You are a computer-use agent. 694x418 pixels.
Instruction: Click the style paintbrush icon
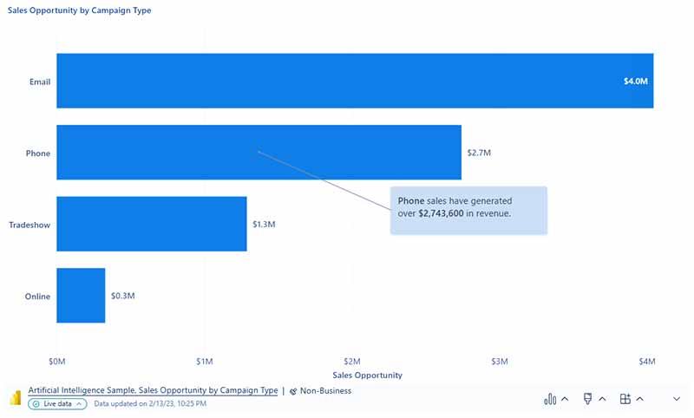(587, 399)
